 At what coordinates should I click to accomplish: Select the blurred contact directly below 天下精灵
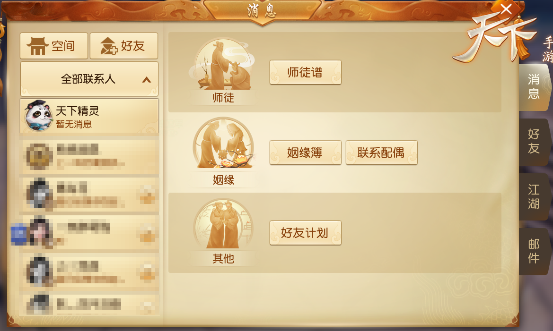[89, 156]
